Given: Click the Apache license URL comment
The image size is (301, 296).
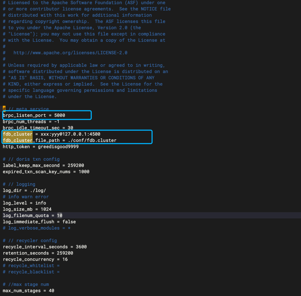Looking at the screenshot, I should tap(70, 53).
